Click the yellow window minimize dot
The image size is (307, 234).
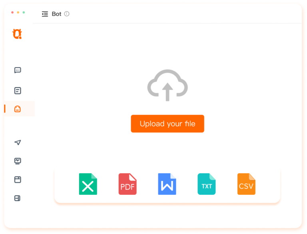pyautogui.click(x=18, y=12)
